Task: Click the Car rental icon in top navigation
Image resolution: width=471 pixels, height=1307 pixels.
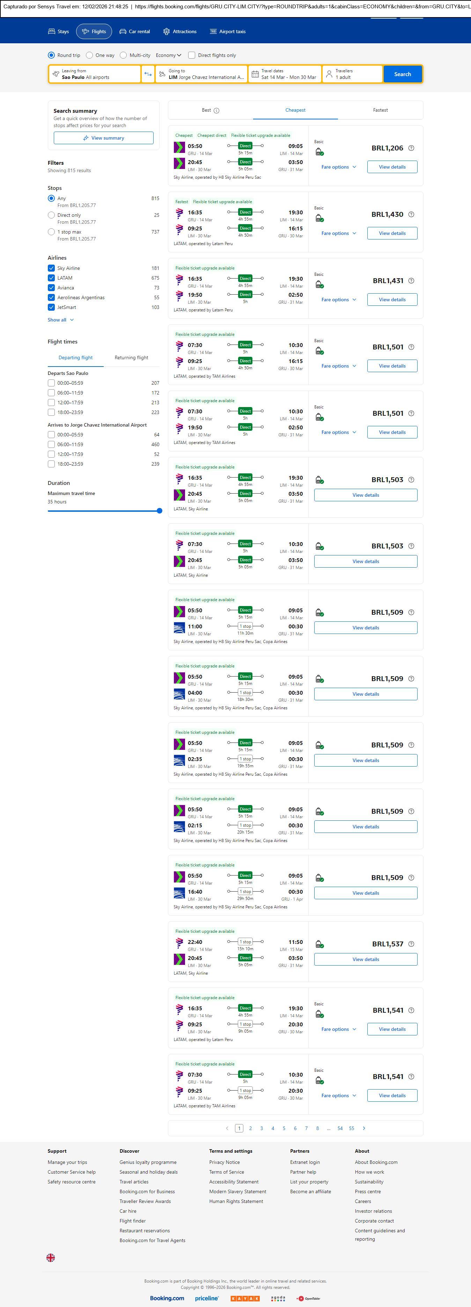Action: [123, 31]
